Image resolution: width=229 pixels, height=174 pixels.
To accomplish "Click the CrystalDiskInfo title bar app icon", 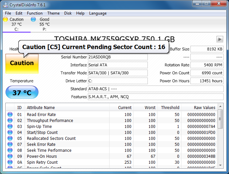I will [5, 5].
